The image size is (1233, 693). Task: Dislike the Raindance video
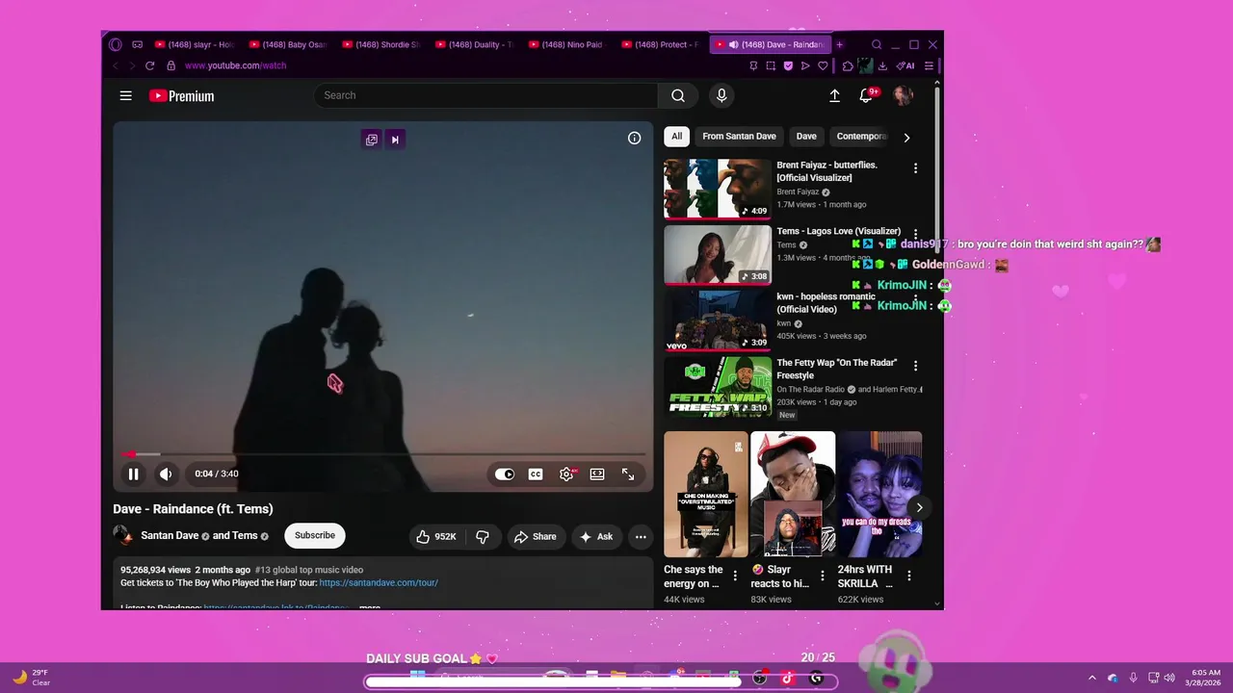(483, 536)
